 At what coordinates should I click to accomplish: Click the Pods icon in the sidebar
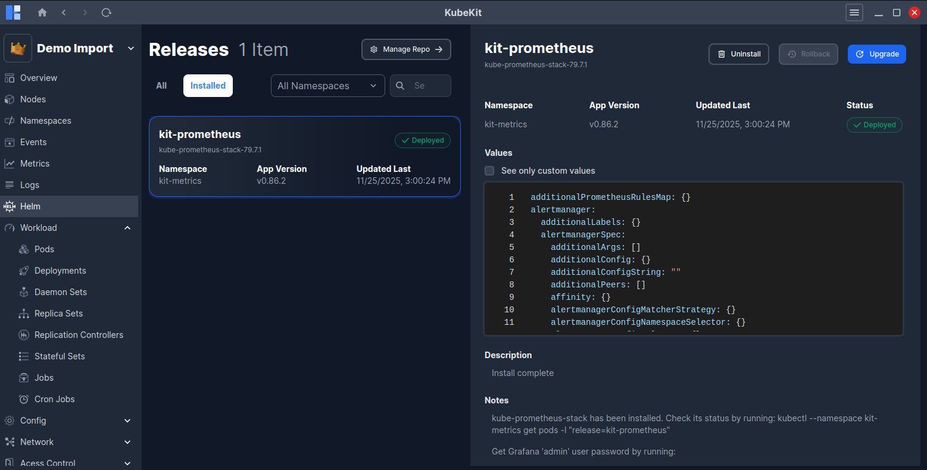[x=24, y=249]
